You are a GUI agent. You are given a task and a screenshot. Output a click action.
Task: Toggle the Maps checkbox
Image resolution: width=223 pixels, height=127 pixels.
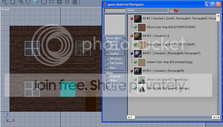click(x=108, y=80)
